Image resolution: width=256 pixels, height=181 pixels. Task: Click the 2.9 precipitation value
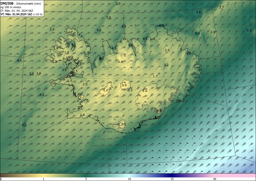point(212,32)
